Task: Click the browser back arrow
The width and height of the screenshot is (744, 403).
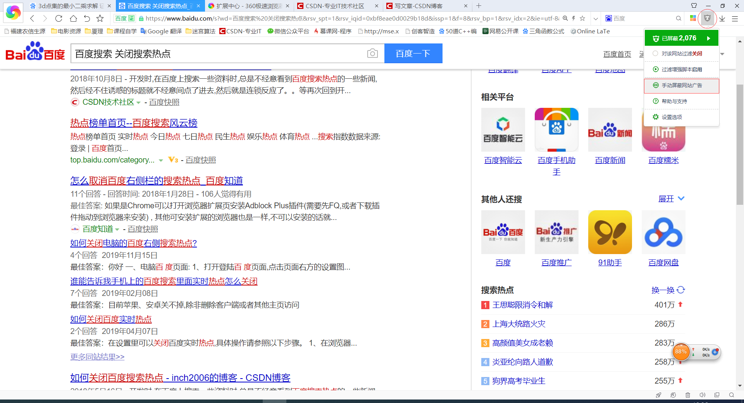Action: pyautogui.click(x=32, y=18)
